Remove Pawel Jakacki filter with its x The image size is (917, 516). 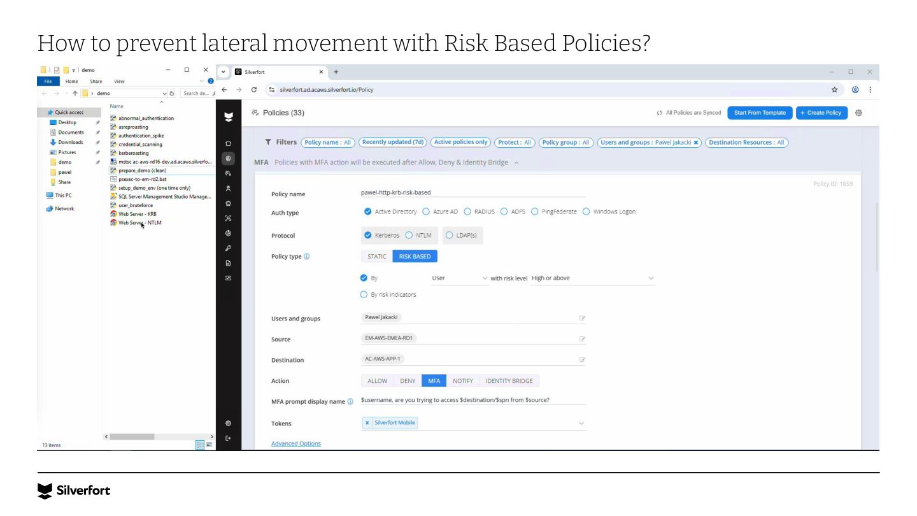tap(696, 143)
